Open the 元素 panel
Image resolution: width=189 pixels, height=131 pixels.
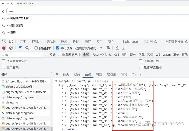(23, 41)
